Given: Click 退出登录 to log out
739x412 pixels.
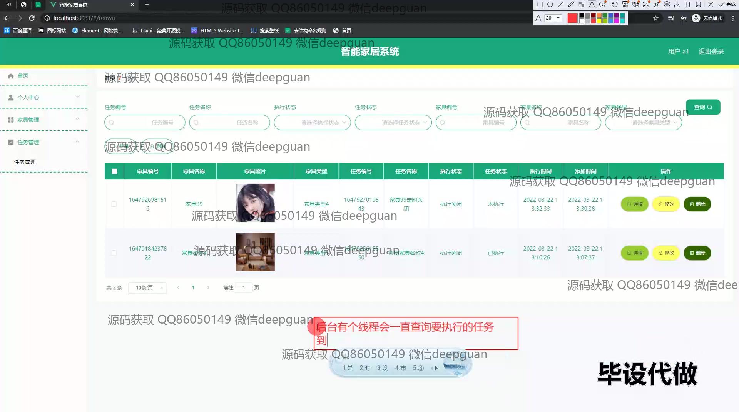Looking at the screenshot, I should (711, 51).
